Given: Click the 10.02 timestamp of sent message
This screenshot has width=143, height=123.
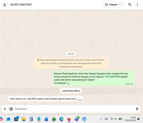Looking at the screenshot, I should 128,84.
